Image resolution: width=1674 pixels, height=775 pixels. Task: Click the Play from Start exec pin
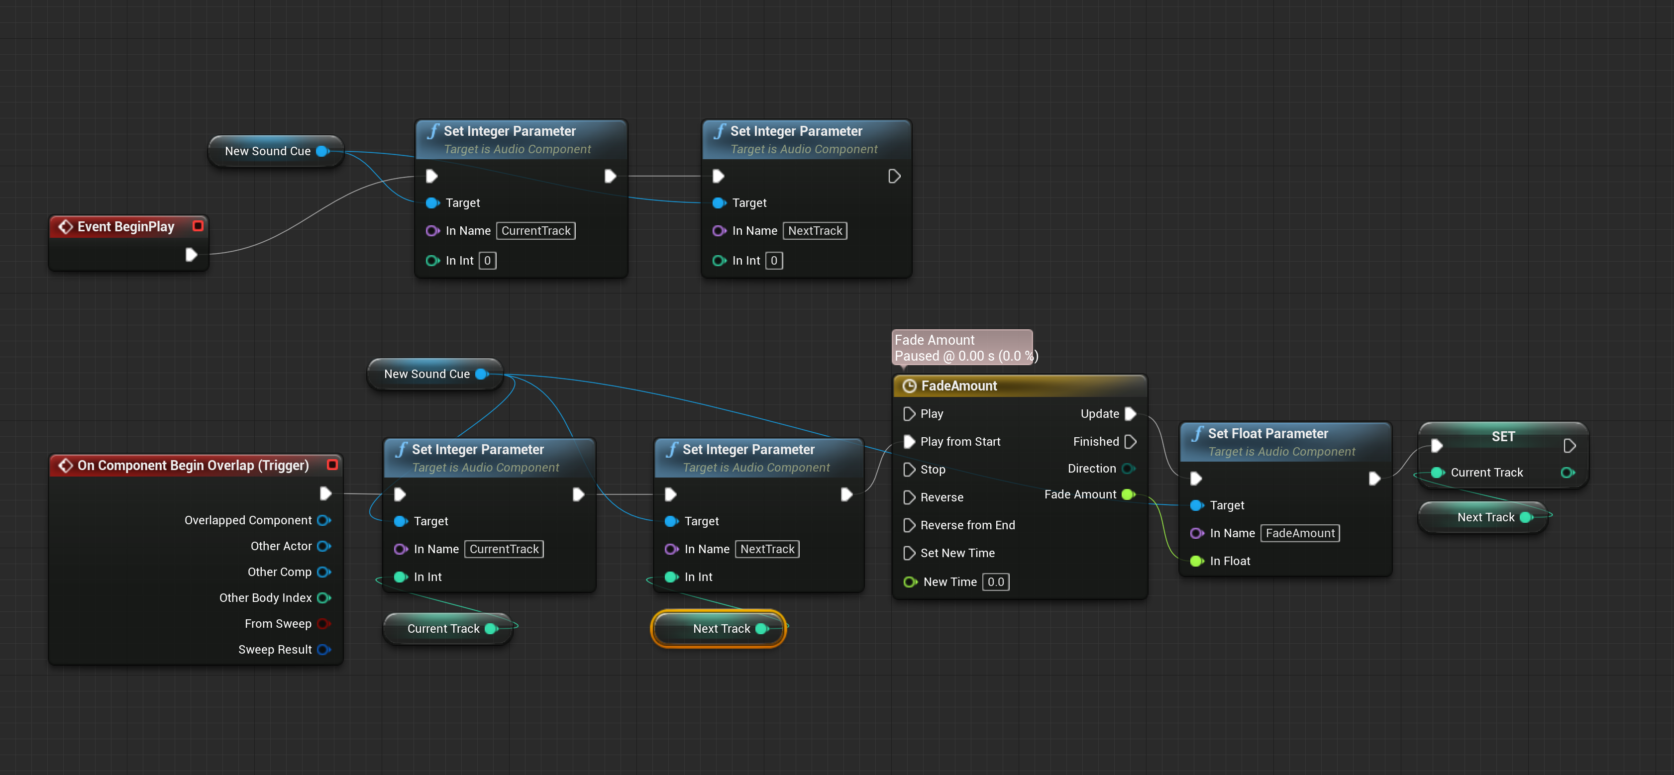[x=909, y=442]
